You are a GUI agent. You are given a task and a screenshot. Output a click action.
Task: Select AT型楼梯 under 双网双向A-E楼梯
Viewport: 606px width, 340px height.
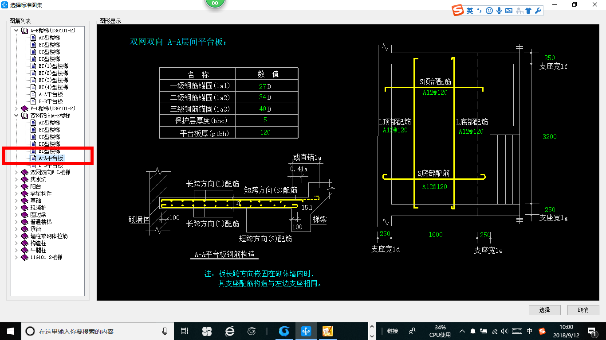pos(49,123)
